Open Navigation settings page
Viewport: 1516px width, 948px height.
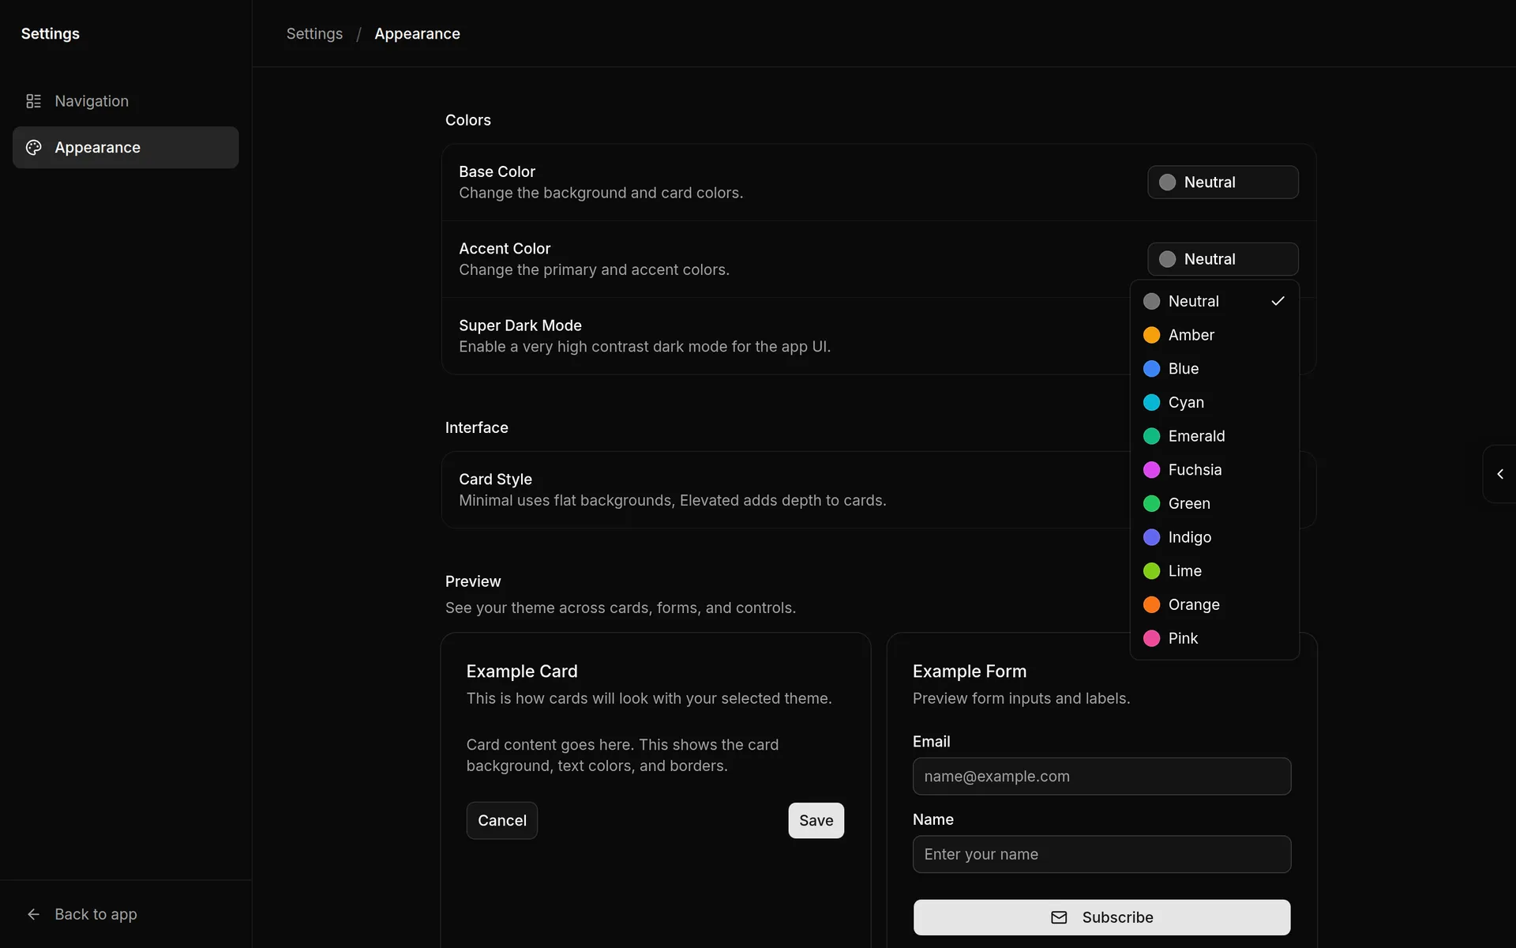pos(126,101)
